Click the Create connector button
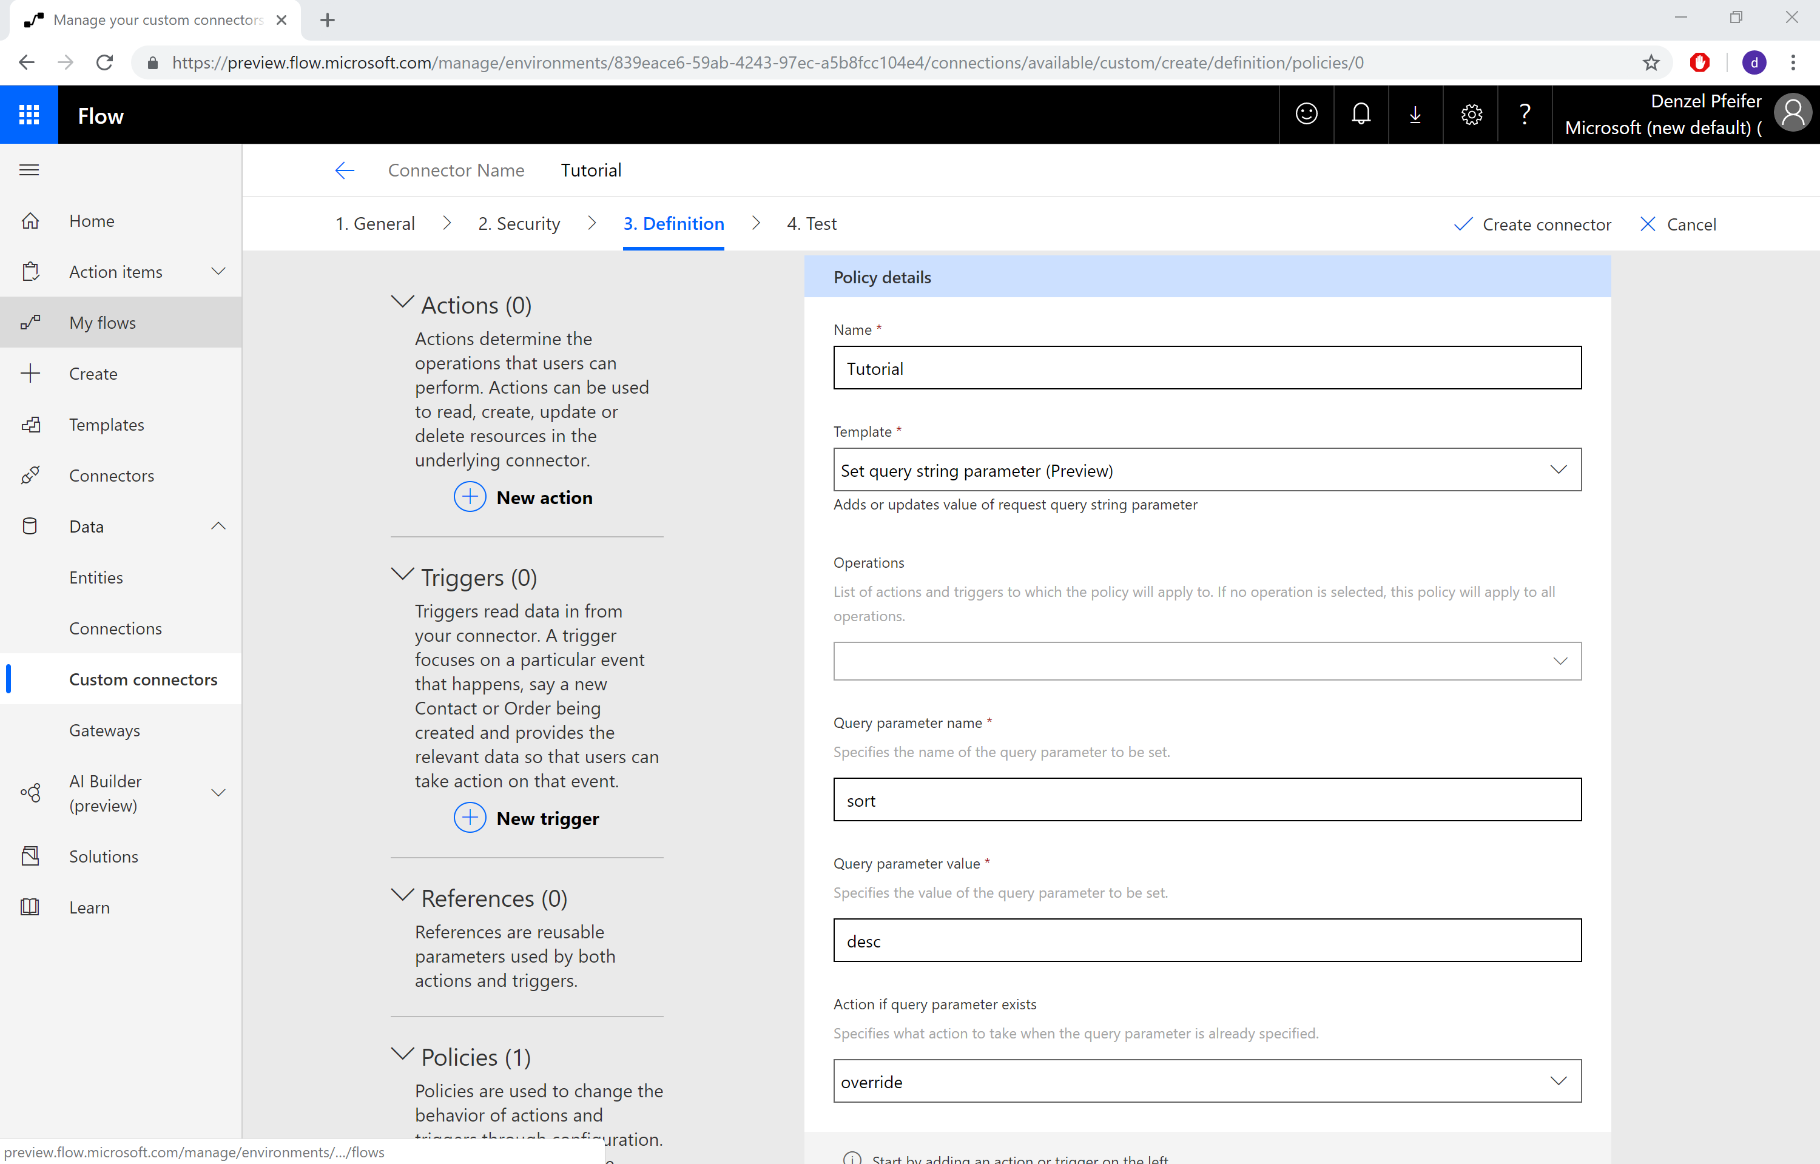Screen dimensions: 1820x1164 pyautogui.click(x=1532, y=224)
